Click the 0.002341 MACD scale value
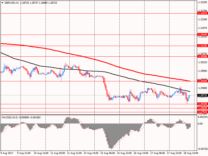 (203, 117)
